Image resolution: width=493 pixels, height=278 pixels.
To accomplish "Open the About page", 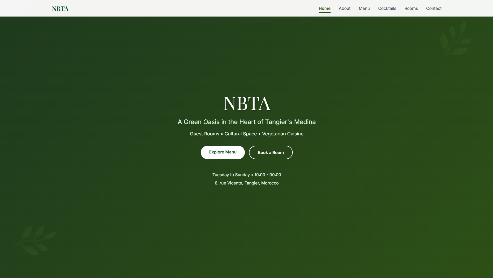I will tap(344, 8).
